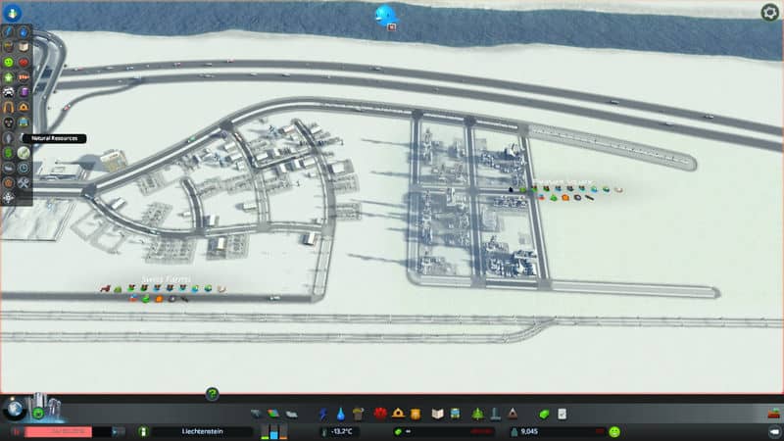The height and width of the screenshot is (441, 784).
Task: Click the Liechtenstein city name
Action: point(202,431)
